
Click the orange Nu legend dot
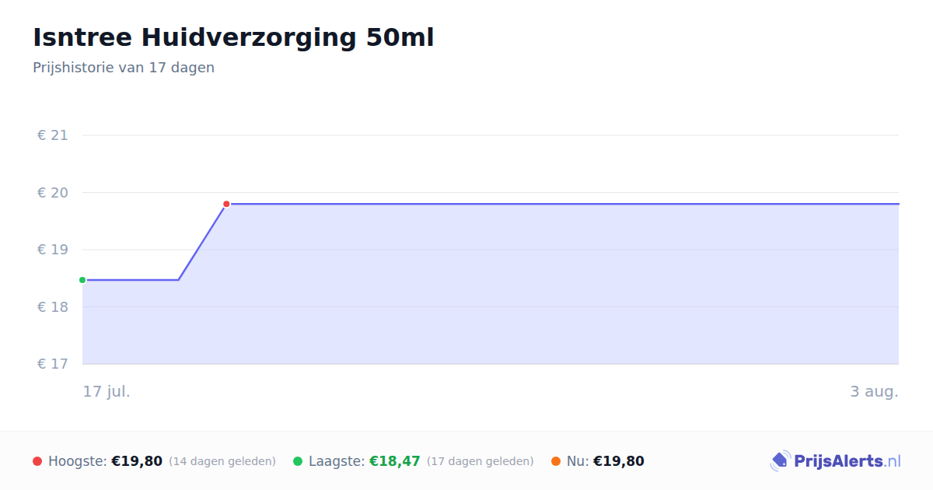(x=556, y=461)
